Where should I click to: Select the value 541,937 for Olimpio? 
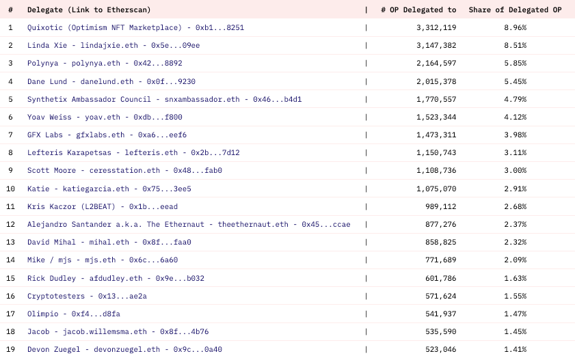pos(441,314)
